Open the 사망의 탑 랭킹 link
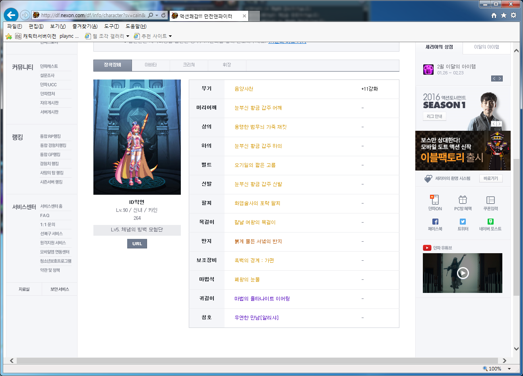Image resolution: width=523 pixels, height=376 pixels. tap(52, 173)
